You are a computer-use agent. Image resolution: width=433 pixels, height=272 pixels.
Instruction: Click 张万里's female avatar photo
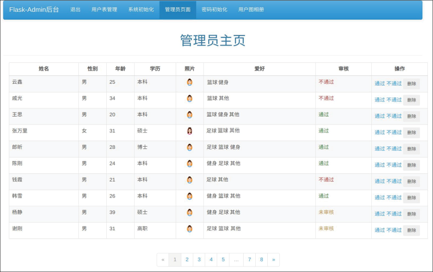tap(189, 131)
